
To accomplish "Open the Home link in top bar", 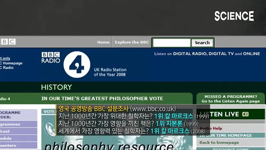I will coord(103,42).
